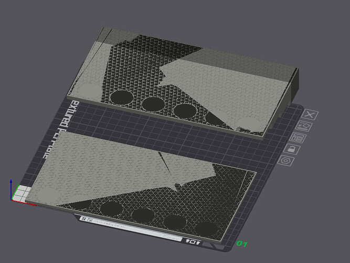Viewport: 350px width, 263px height.
Task: Click the blue Z axis arrow
Action: coord(11,189)
